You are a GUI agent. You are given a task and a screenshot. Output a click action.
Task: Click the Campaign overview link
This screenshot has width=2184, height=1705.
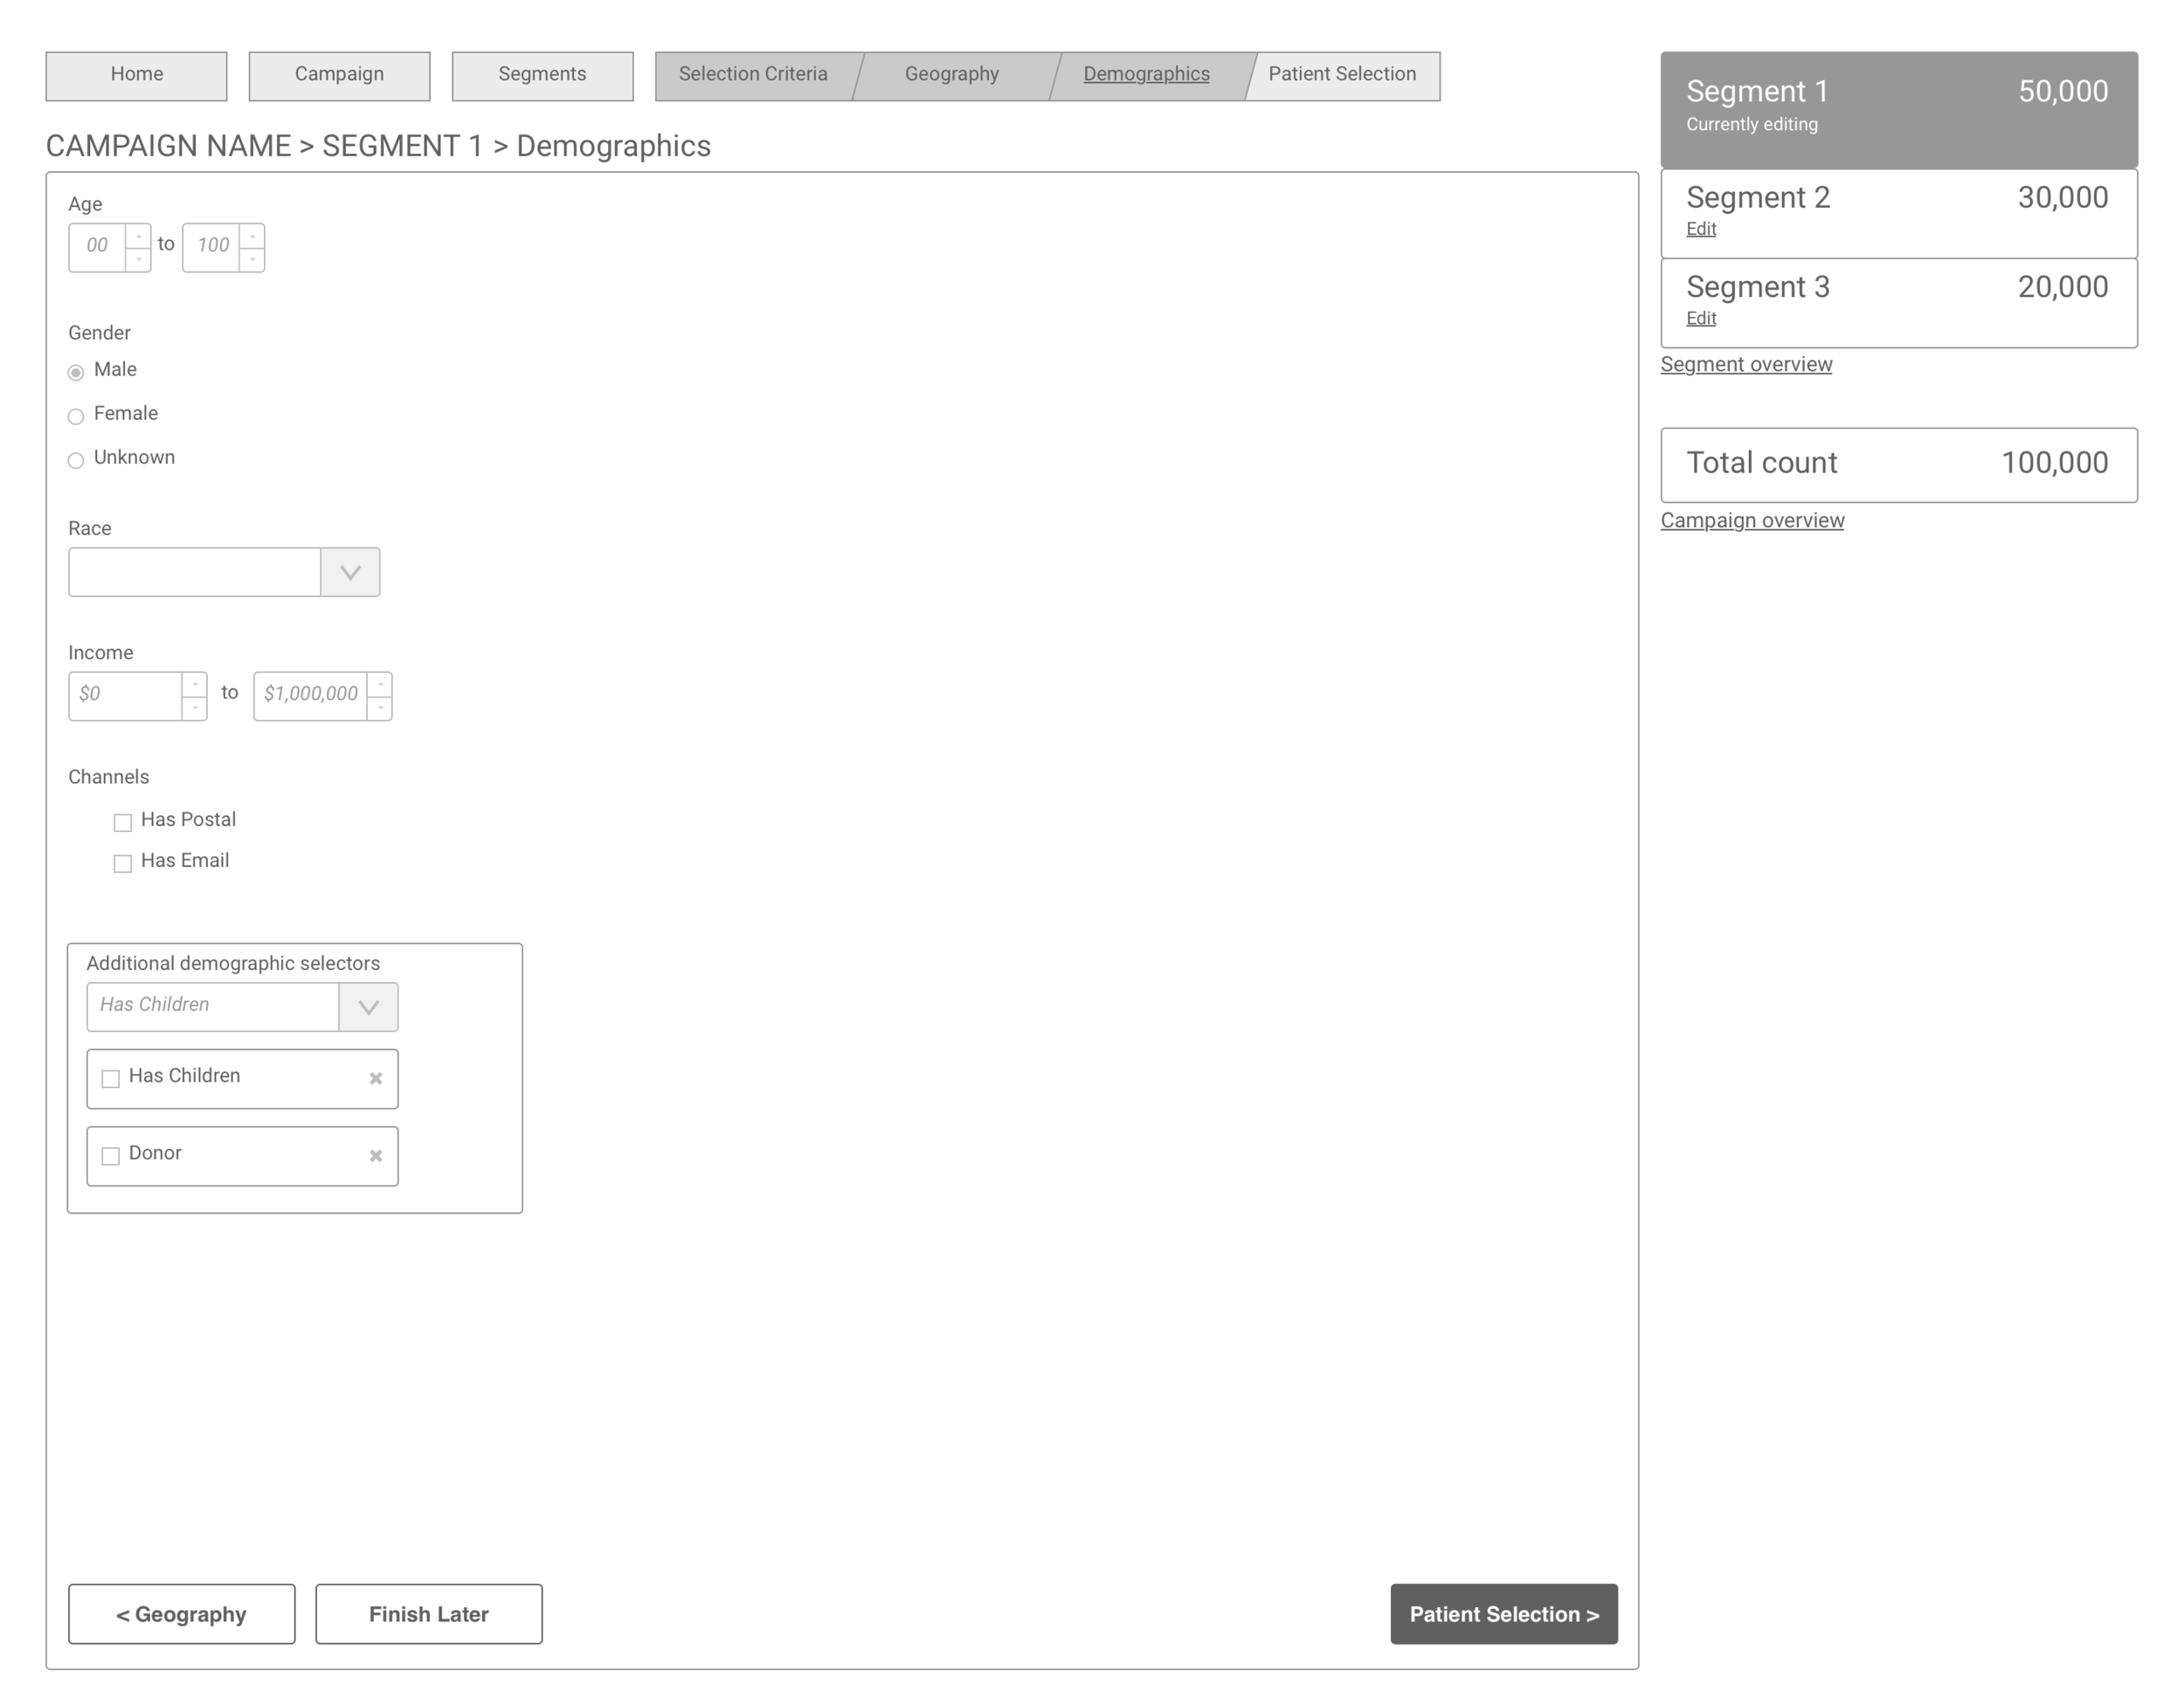tap(1750, 521)
